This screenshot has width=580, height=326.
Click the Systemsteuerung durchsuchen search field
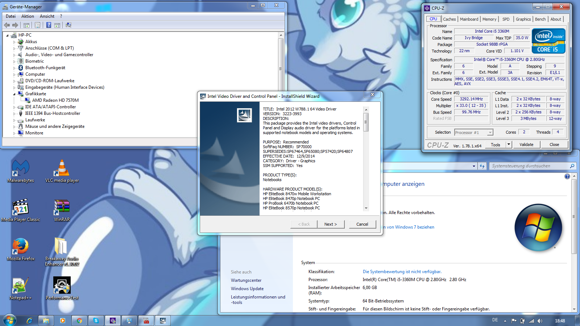(x=532, y=166)
